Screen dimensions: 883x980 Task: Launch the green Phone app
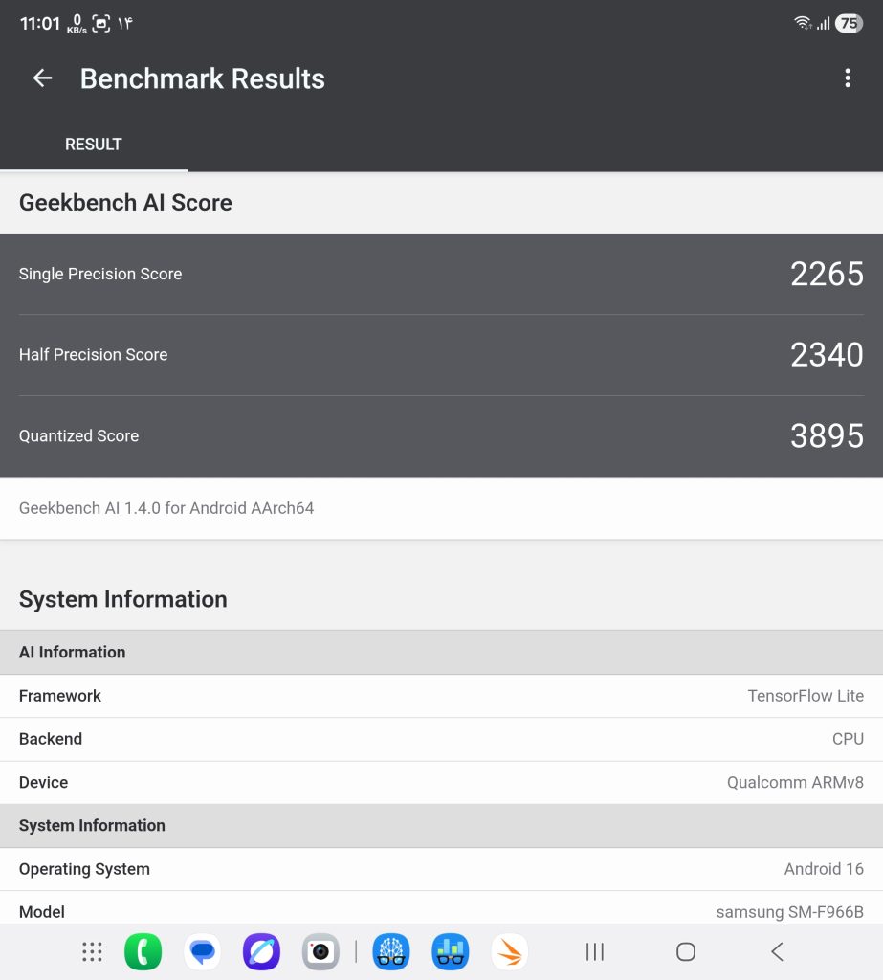143,952
